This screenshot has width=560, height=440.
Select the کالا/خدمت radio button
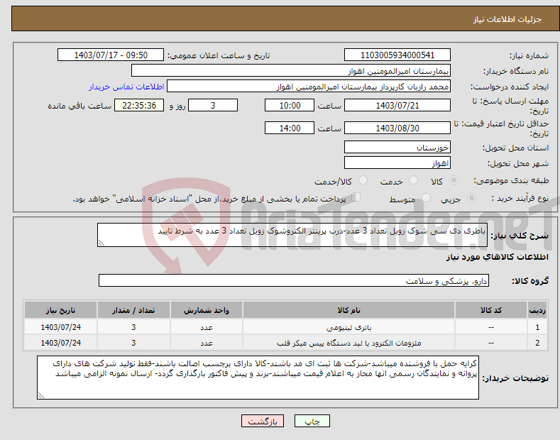coord(363,180)
